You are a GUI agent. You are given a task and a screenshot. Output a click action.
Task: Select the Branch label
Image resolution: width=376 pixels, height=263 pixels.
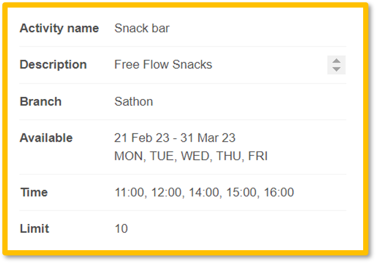41,101
